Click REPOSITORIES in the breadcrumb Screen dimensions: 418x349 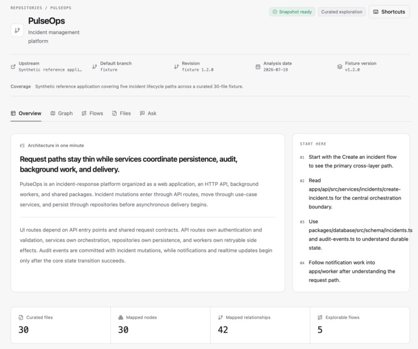26,8
